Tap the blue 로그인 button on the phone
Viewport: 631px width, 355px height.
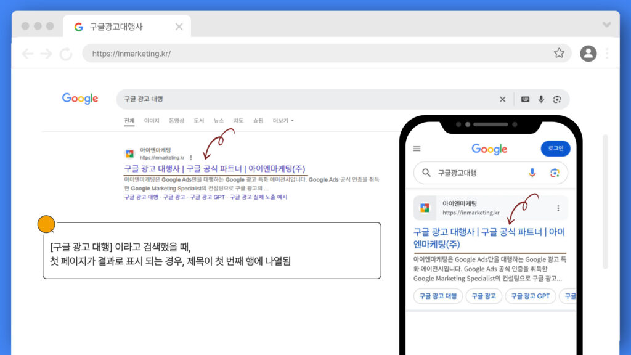[555, 149]
